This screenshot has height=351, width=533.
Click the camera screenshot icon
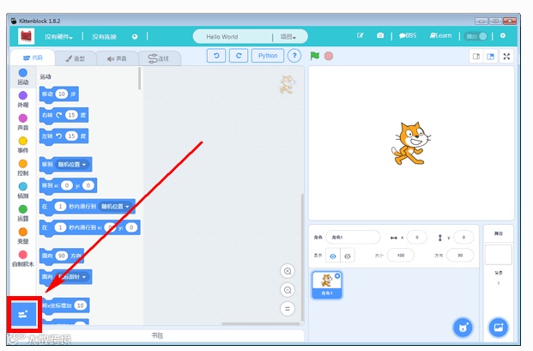click(x=380, y=35)
